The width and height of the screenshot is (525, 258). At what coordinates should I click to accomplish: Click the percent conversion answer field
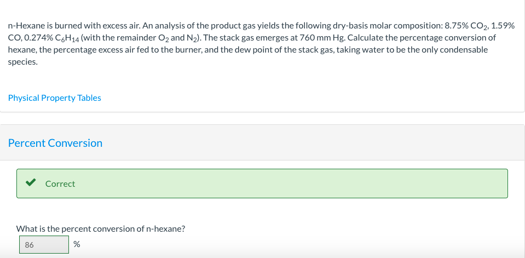(x=44, y=245)
